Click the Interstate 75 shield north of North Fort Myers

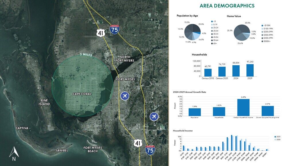coord(115,29)
